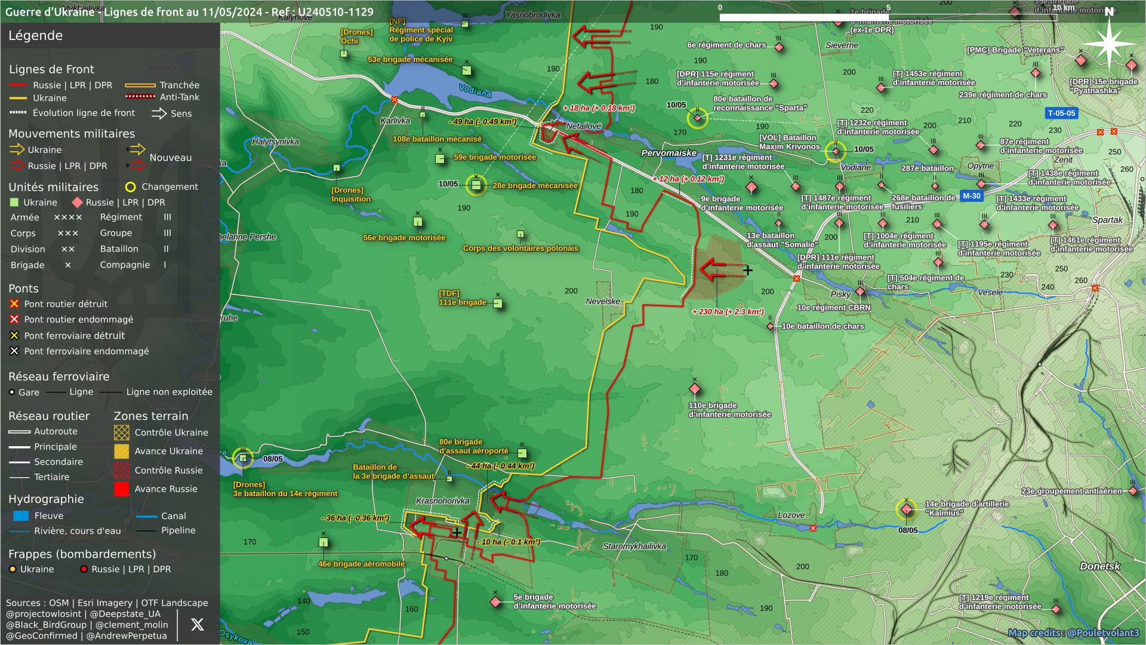Click the Pervomaiske town label

pyautogui.click(x=668, y=153)
